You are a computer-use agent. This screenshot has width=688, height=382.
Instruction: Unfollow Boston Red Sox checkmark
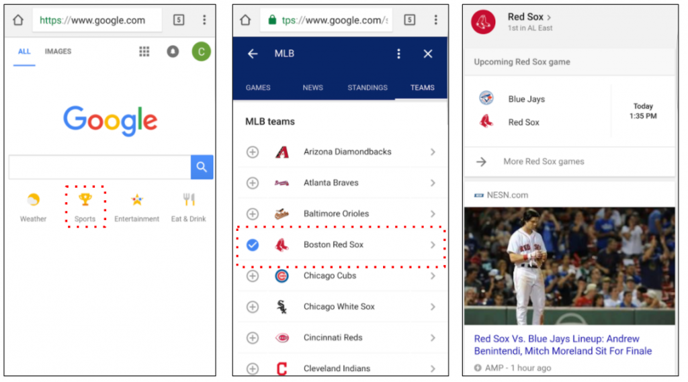[x=253, y=245]
